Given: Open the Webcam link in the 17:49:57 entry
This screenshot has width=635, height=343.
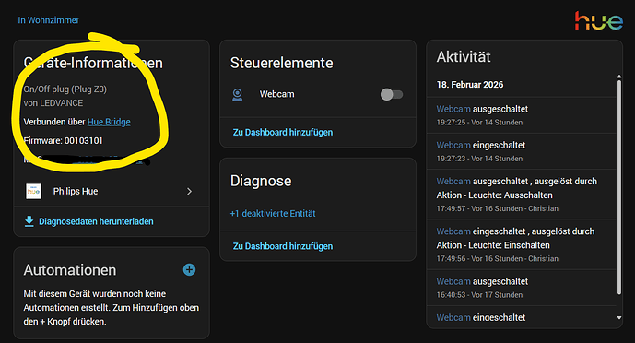Looking at the screenshot, I should click(x=453, y=181).
